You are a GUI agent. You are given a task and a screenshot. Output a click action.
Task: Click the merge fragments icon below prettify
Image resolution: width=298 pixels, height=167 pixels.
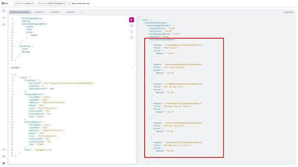[132, 31]
